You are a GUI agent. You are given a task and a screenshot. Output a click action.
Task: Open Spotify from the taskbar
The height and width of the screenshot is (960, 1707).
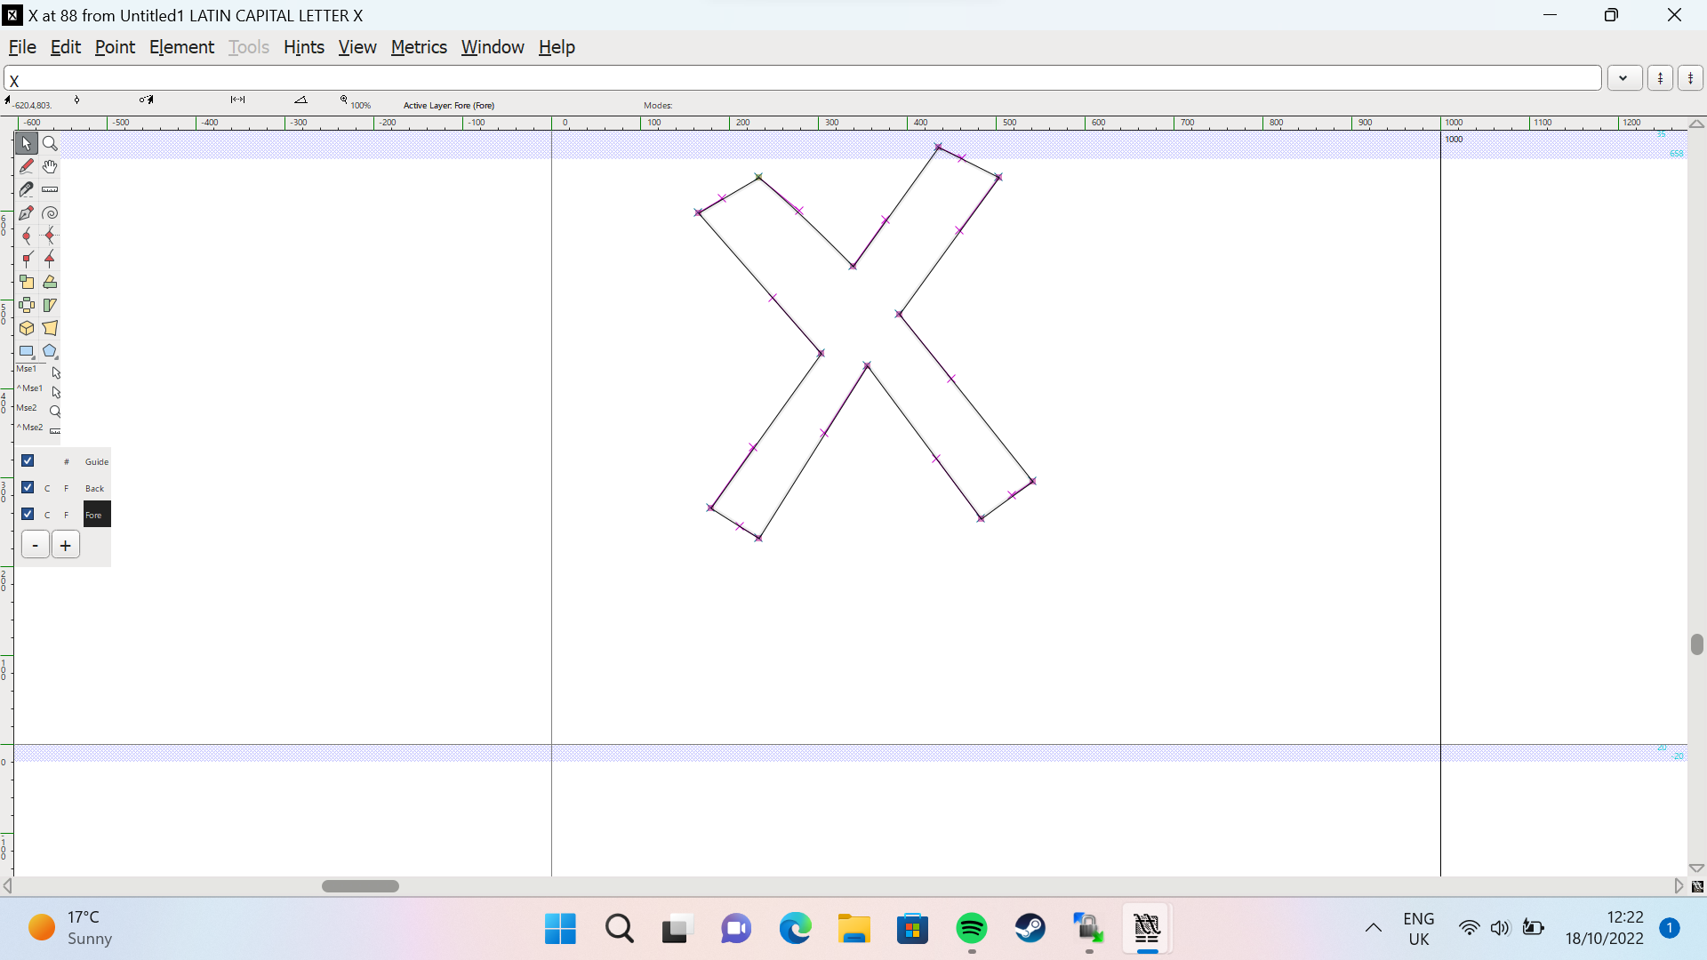point(972,929)
